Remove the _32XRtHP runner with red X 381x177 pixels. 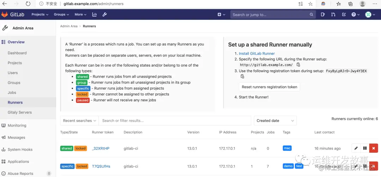click(374, 148)
